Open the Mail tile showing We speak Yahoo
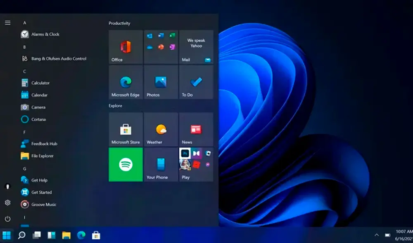 click(196, 47)
